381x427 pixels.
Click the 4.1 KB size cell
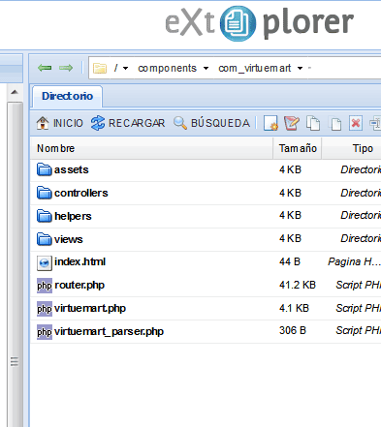295,308
